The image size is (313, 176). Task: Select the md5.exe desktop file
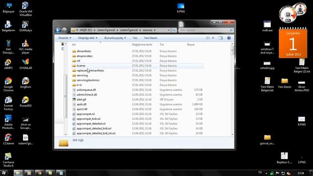click(267, 26)
